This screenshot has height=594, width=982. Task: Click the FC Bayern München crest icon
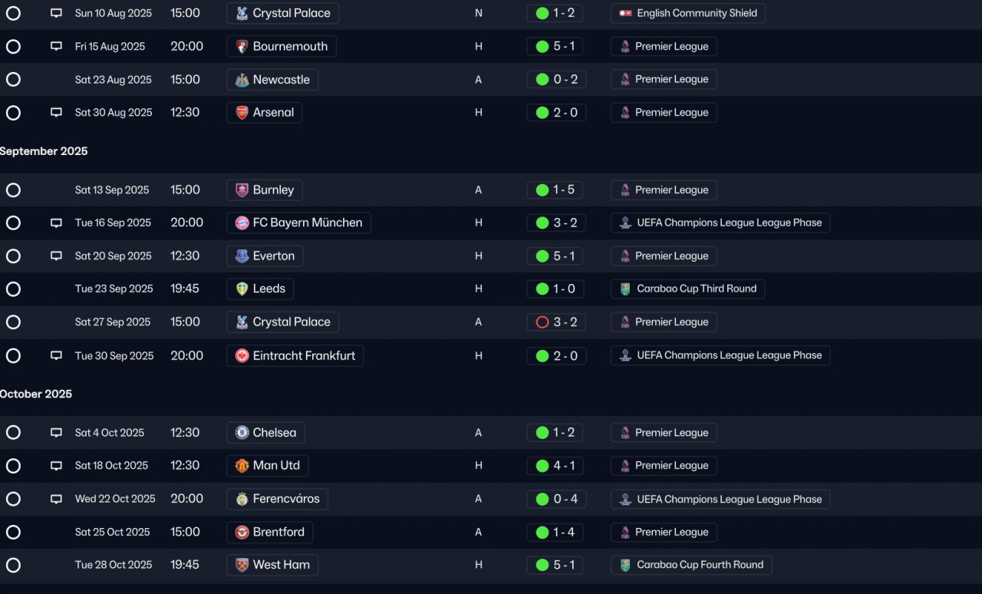pos(242,223)
